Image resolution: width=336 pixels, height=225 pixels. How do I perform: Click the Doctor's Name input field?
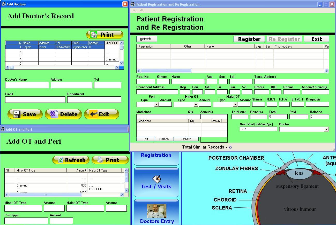tap(27, 85)
